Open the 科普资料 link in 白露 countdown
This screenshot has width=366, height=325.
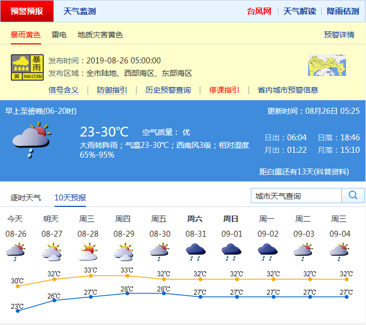pos(331,172)
